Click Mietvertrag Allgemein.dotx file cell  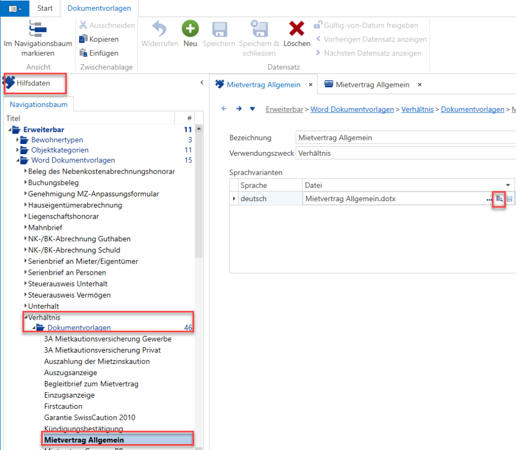[x=394, y=199]
